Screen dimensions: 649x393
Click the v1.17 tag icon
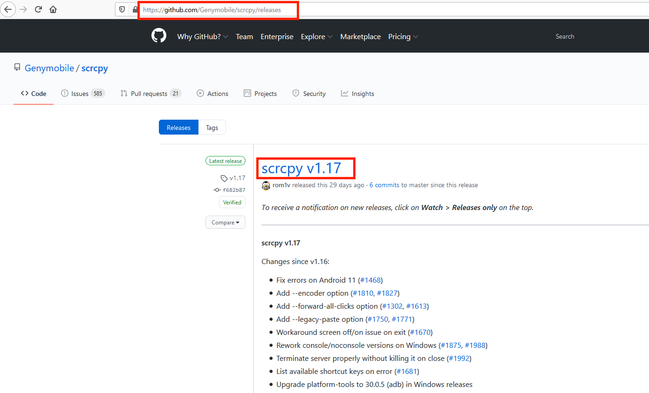point(224,178)
